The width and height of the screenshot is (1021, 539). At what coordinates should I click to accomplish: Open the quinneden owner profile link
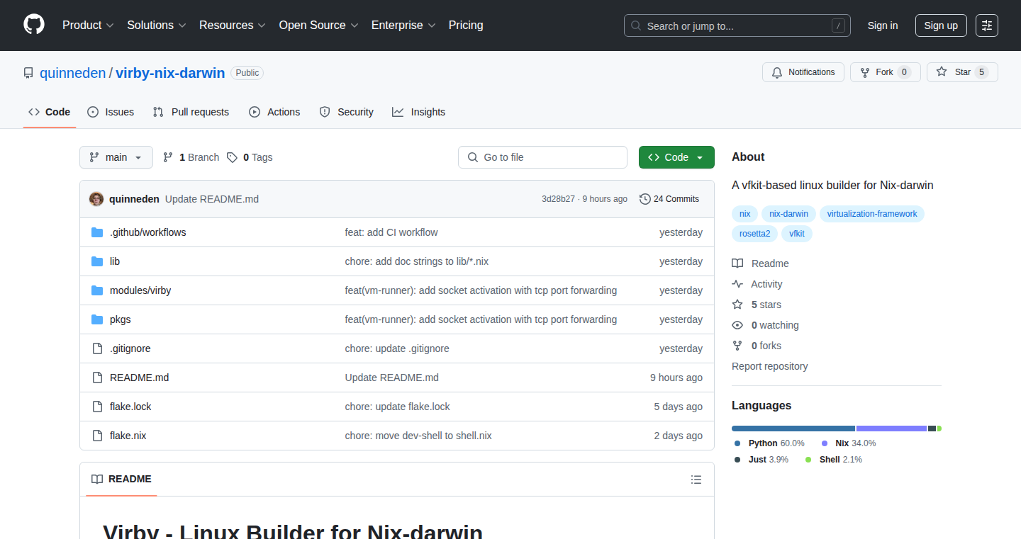73,73
